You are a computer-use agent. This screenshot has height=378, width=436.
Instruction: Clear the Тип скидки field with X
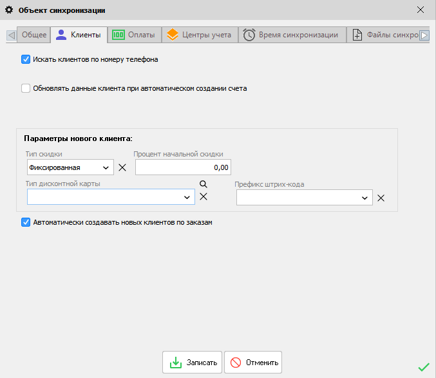point(122,167)
